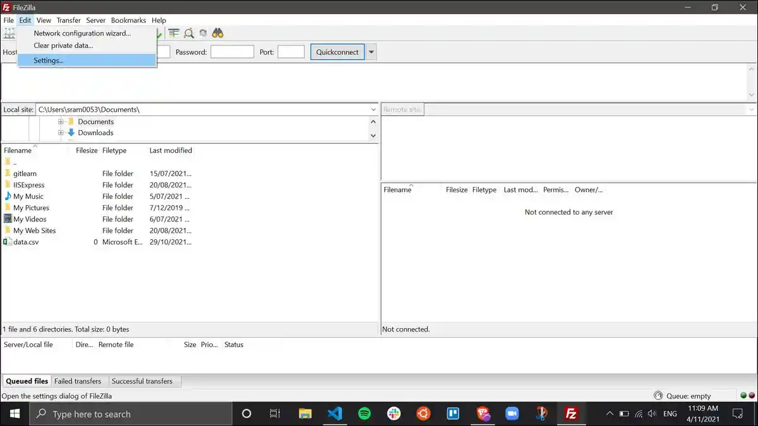
Task: Show hidden system tray icons chevron
Action: (x=610, y=414)
